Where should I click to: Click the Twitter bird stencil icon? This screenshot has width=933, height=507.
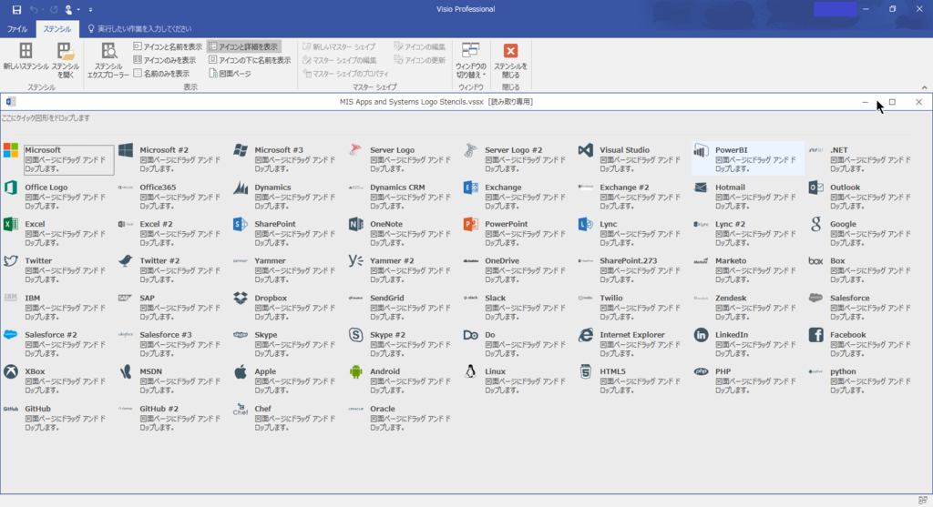pos(11,261)
